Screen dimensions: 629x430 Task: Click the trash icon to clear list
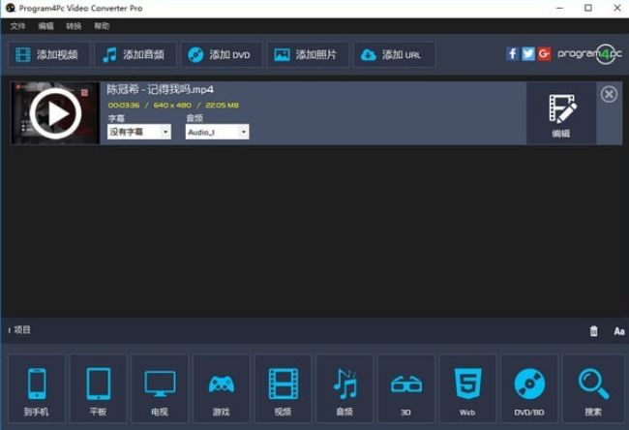point(594,331)
